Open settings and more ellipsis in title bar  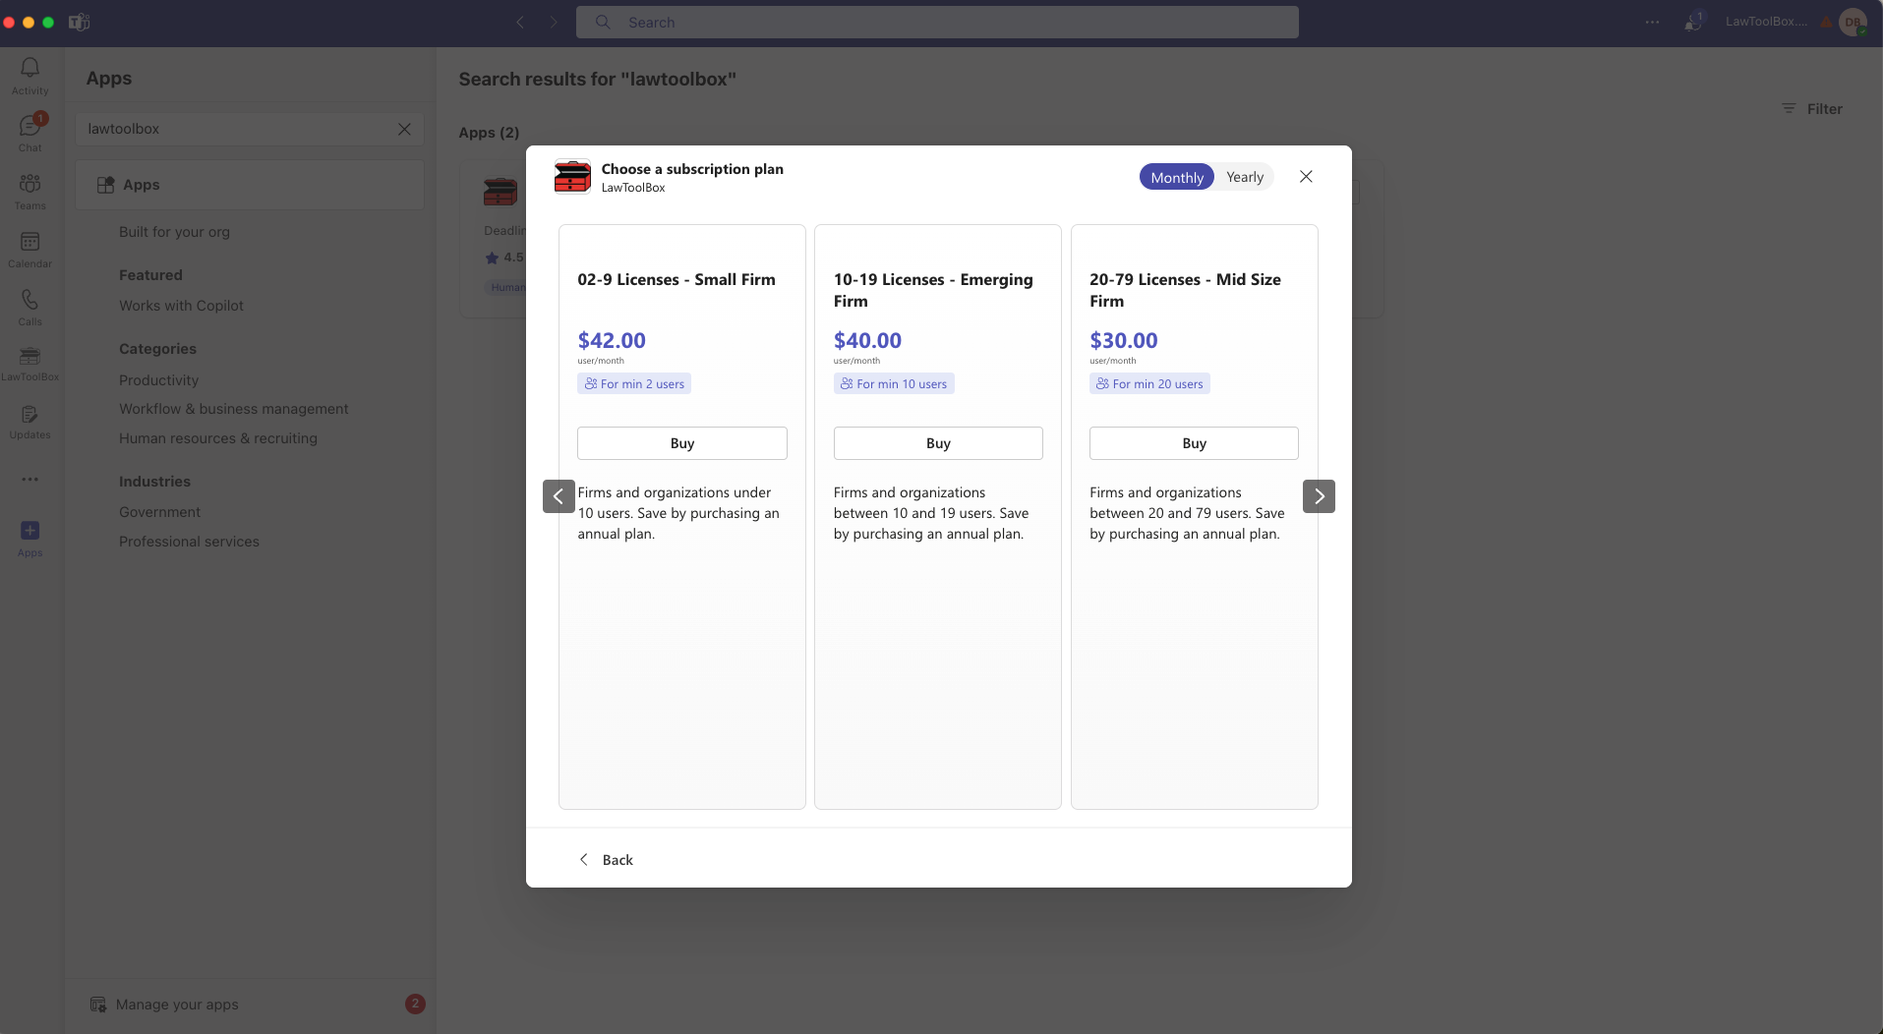pos(1652,22)
